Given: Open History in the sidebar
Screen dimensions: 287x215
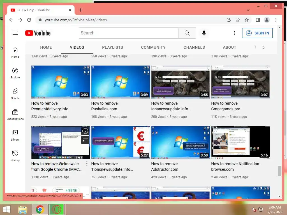Looking at the screenshot, I should [15, 156].
